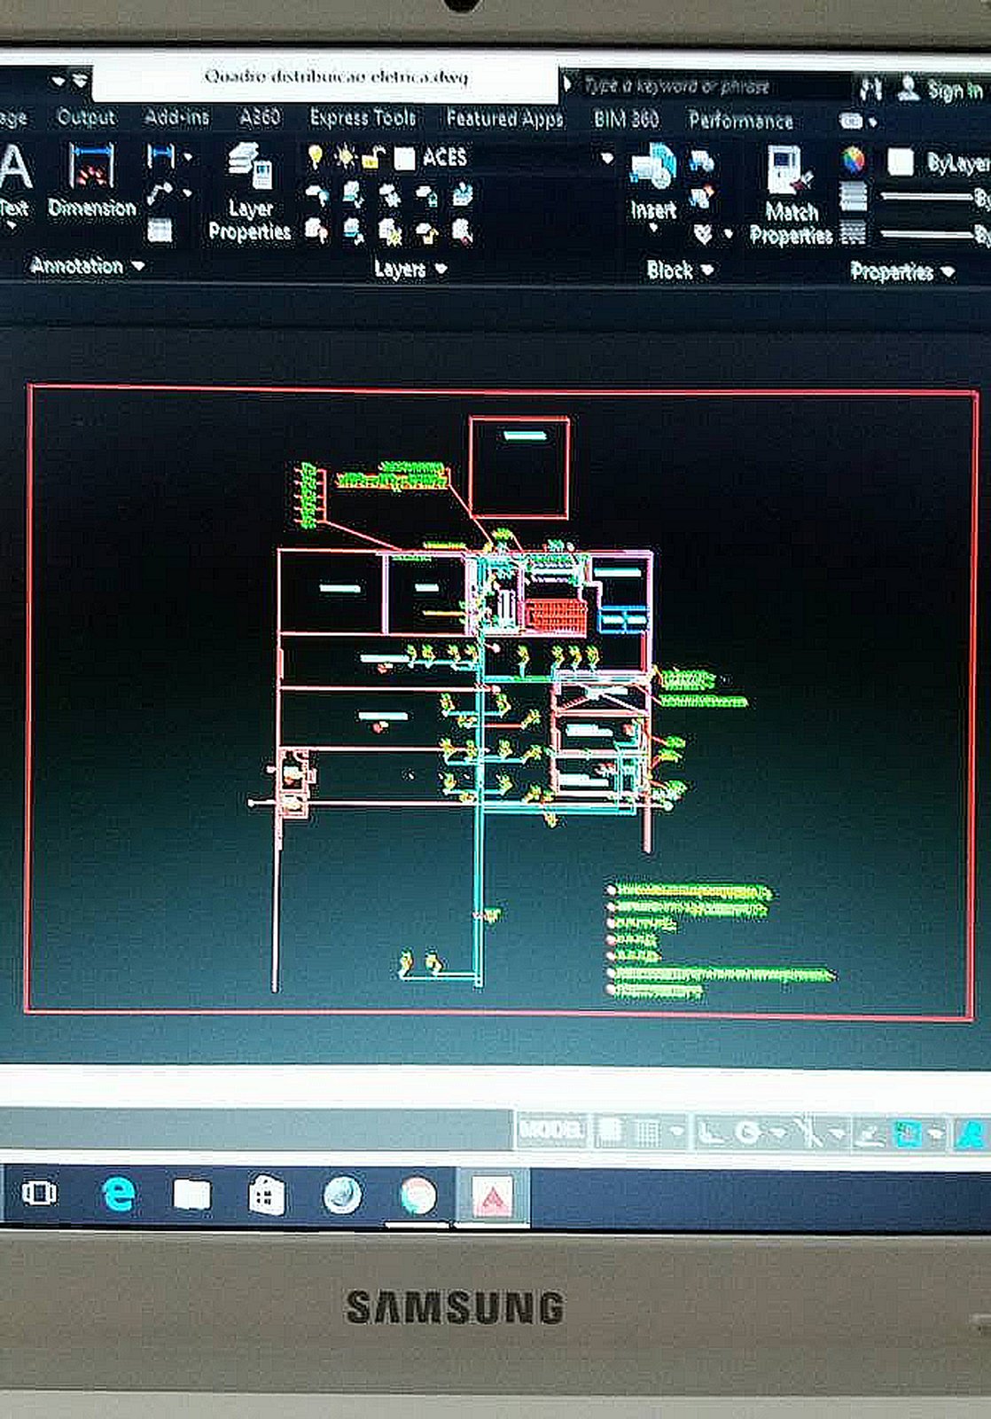This screenshot has width=991, height=1419.
Task: Open the Add-ins ribbon tab
Action: (176, 116)
